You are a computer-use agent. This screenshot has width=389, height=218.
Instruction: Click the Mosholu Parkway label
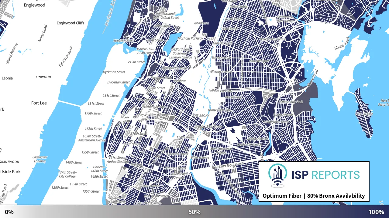190,38
